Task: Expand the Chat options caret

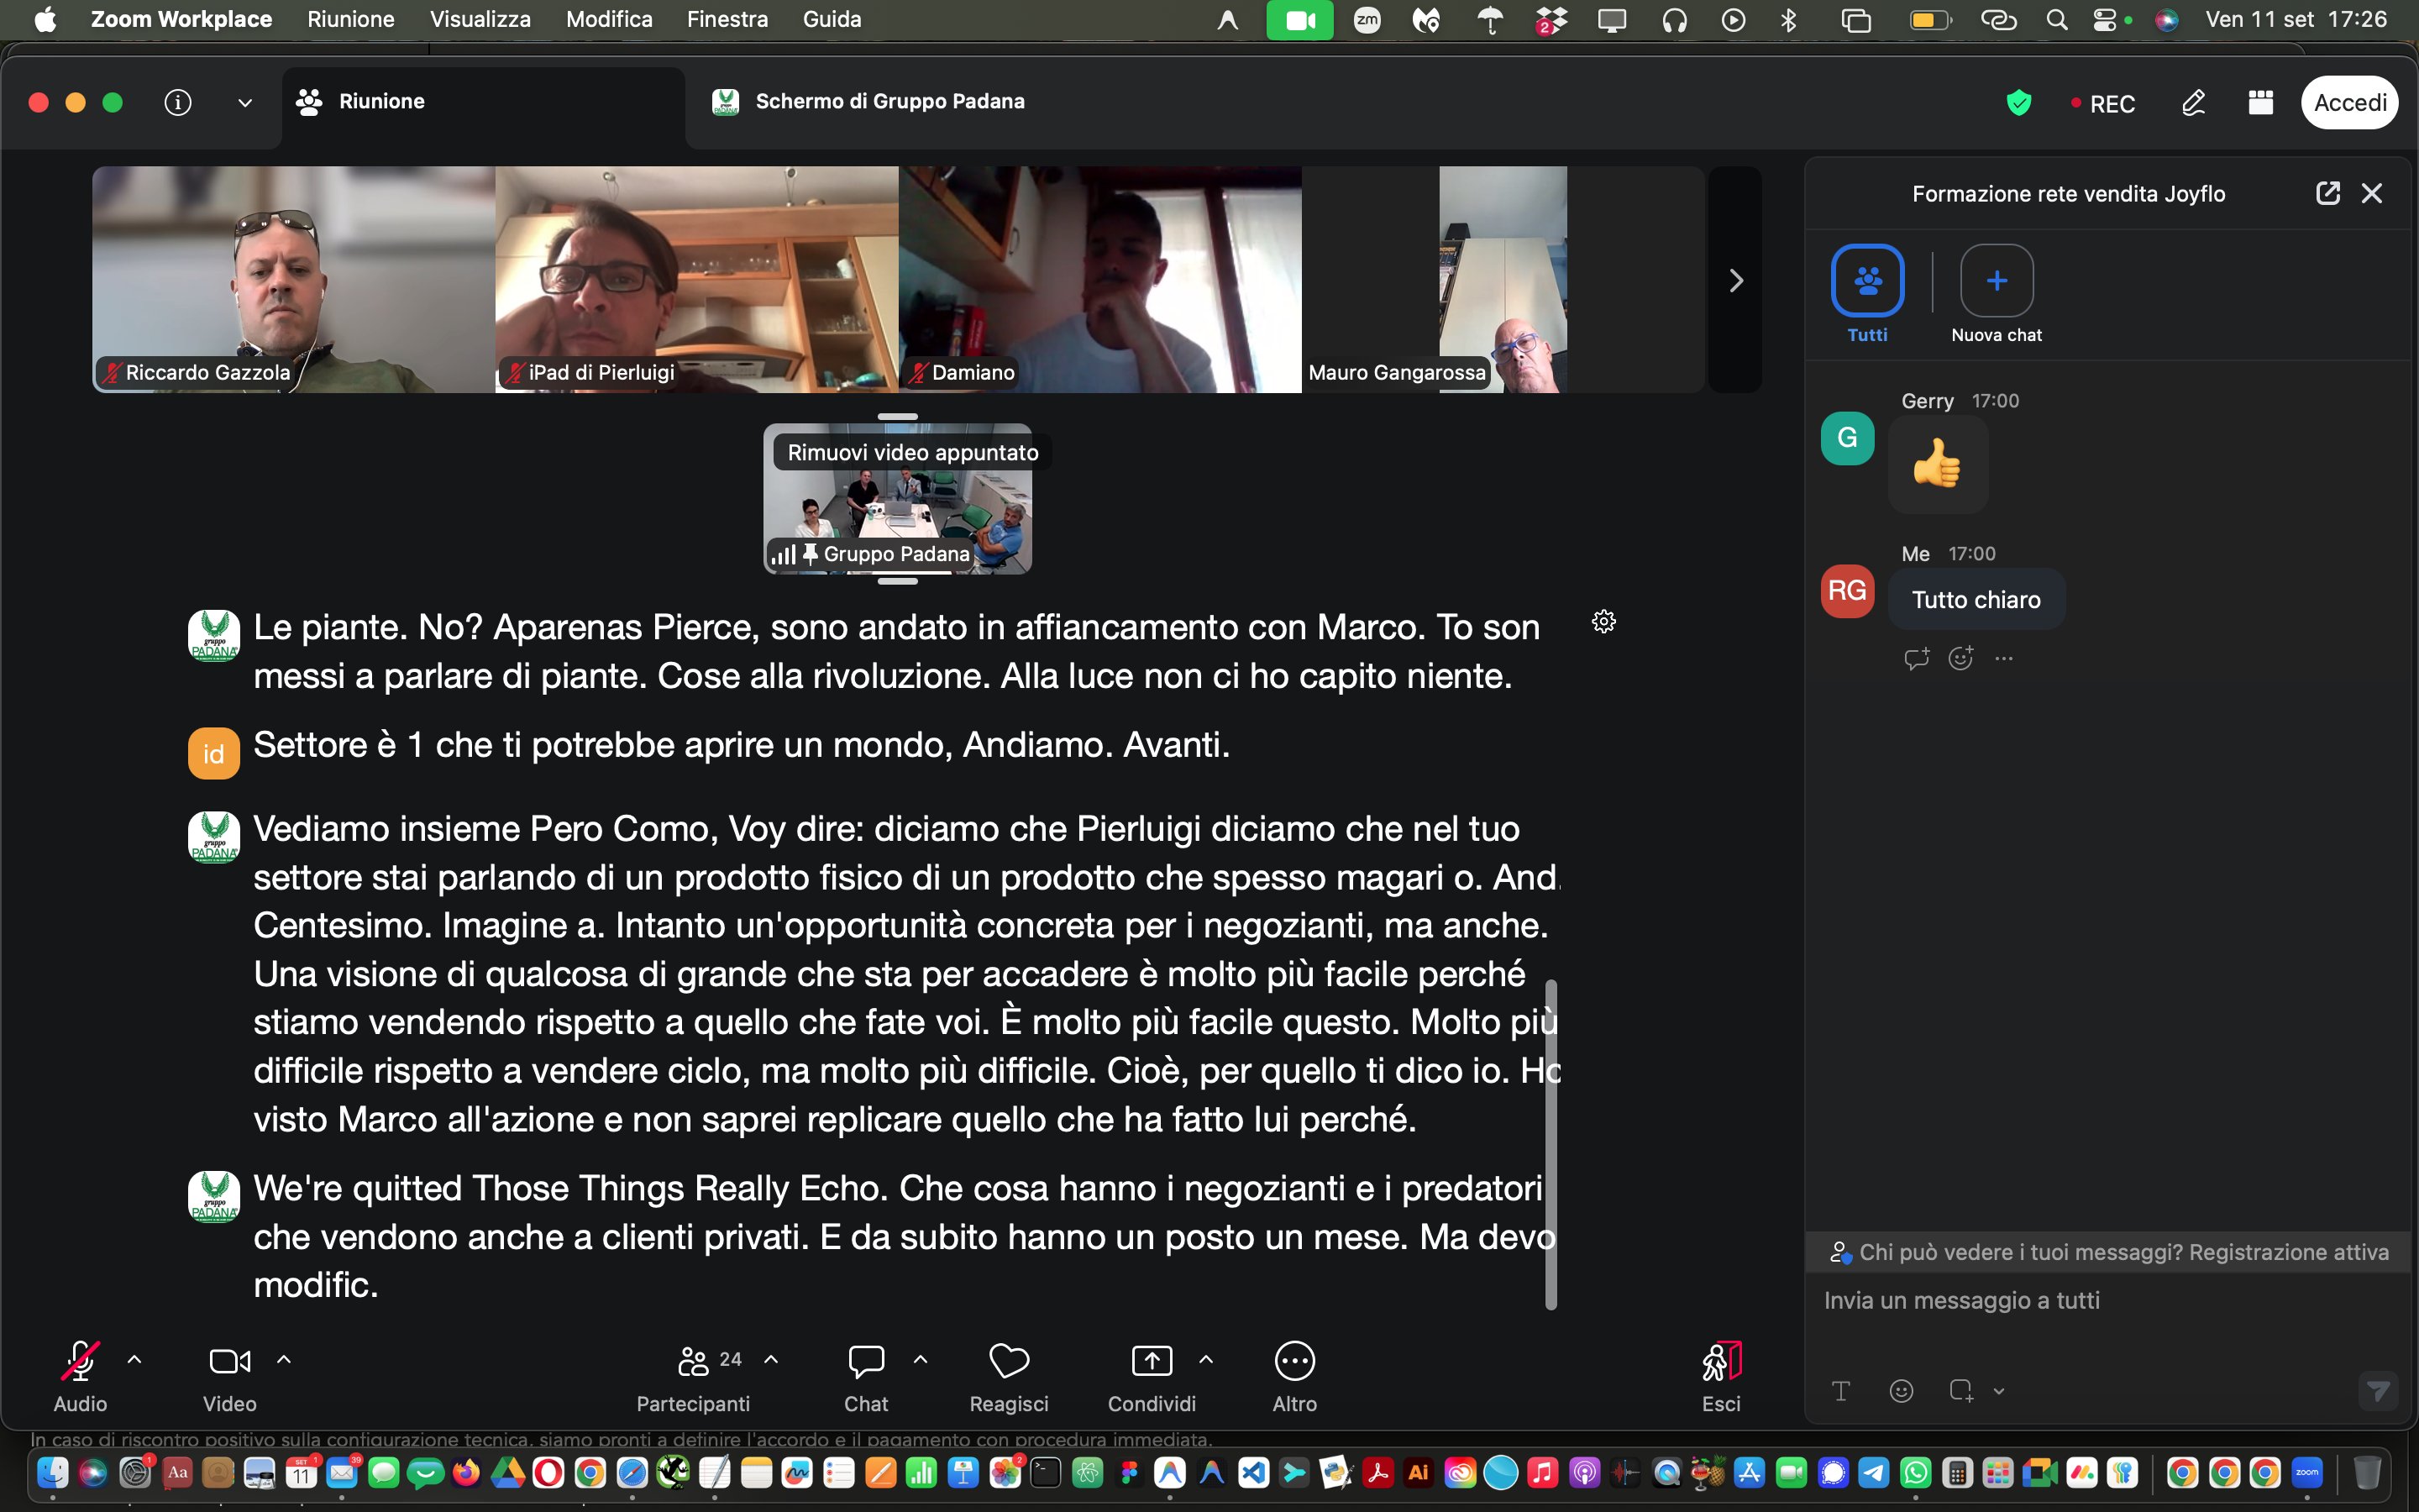Action: point(921,1359)
